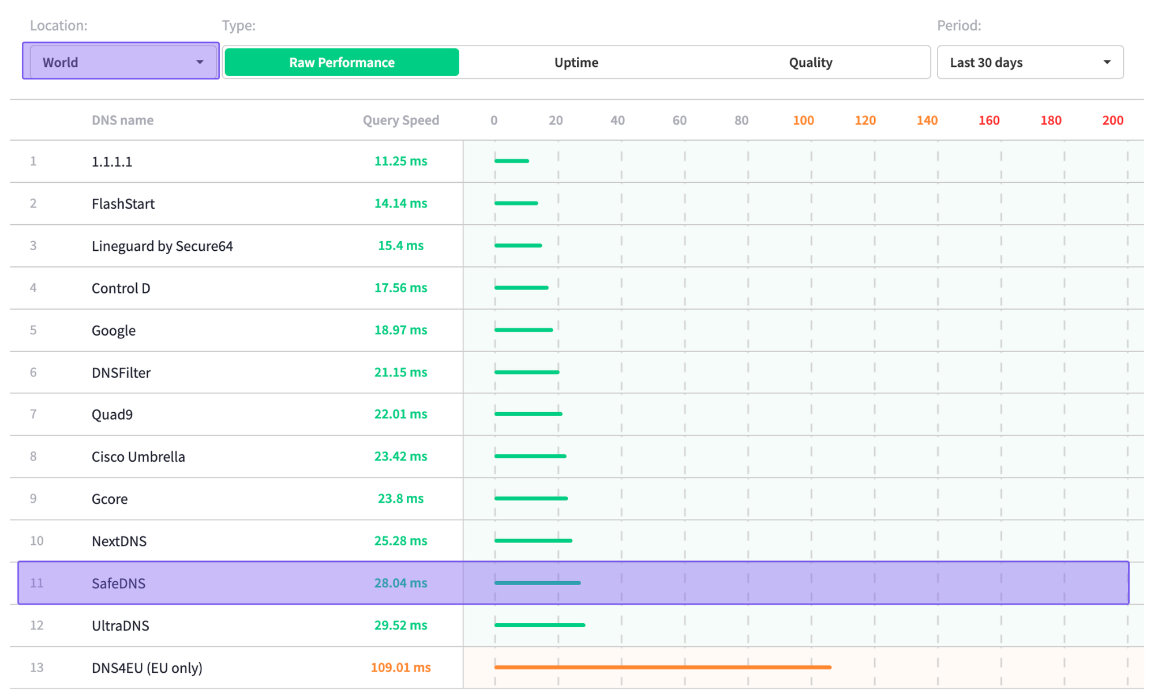Image resolution: width=1154 pixels, height=697 pixels.
Task: Click the DNS name column header
Action: click(122, 120)
